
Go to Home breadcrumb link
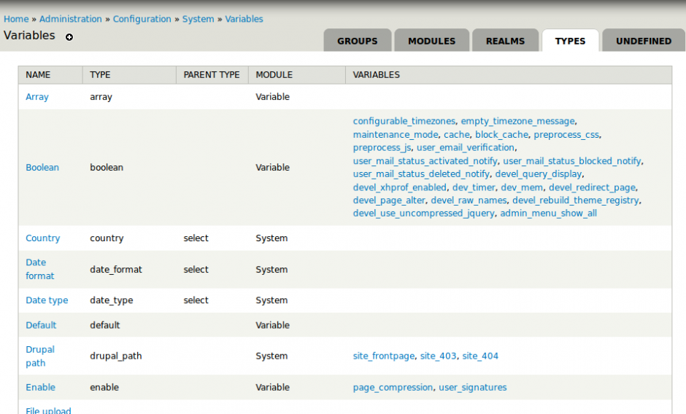click(x=16, y=19)
